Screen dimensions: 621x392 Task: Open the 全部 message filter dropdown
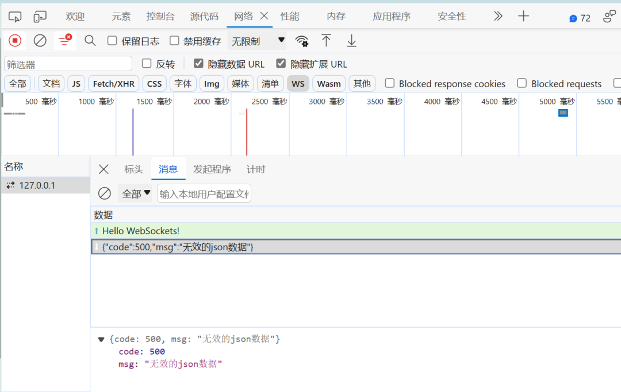(x=135, y=193)
